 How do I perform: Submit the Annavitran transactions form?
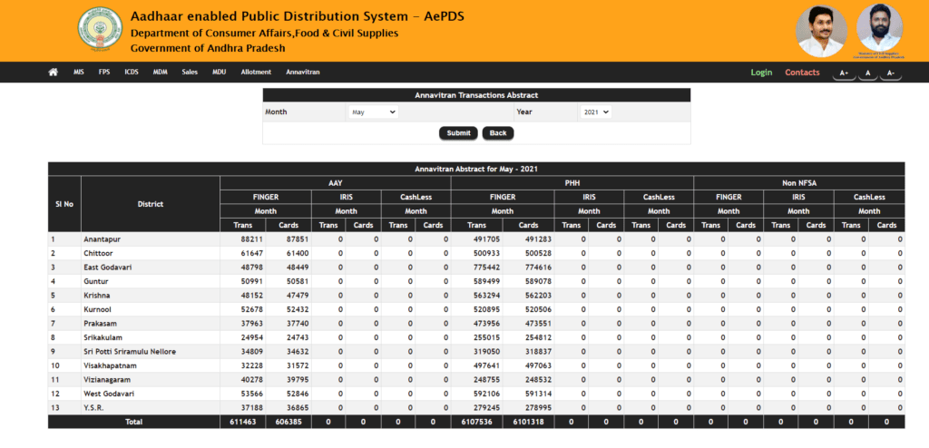458,133
